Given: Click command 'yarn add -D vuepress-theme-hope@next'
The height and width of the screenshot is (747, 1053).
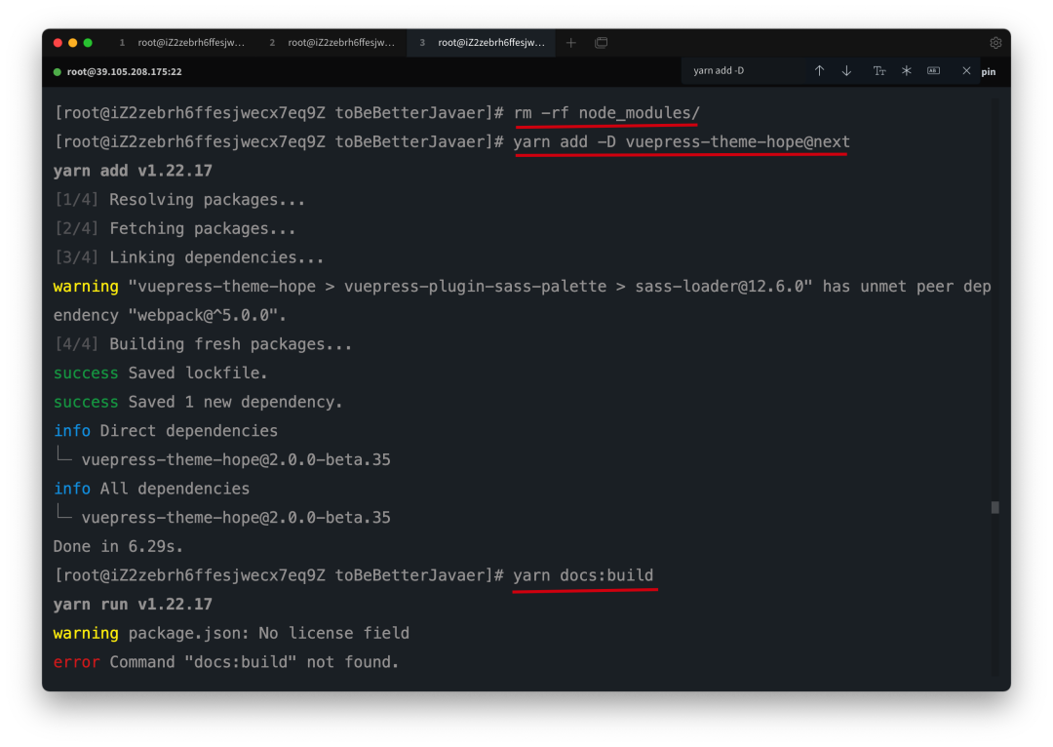Looking at the screenshot, I should pos(682,141).
